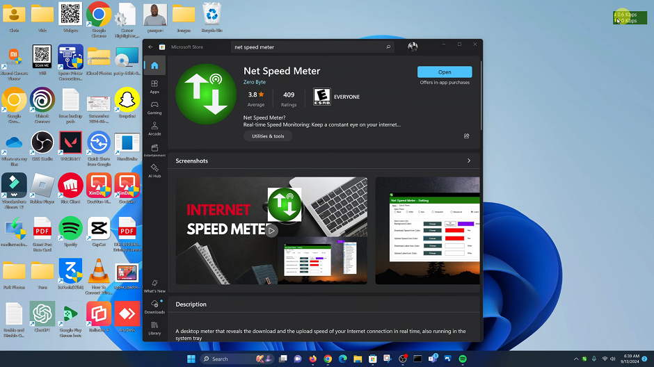Screen dimensions: 654x367
Task: Select the Roblox Player desktop icon
Action: click(42, 188)
